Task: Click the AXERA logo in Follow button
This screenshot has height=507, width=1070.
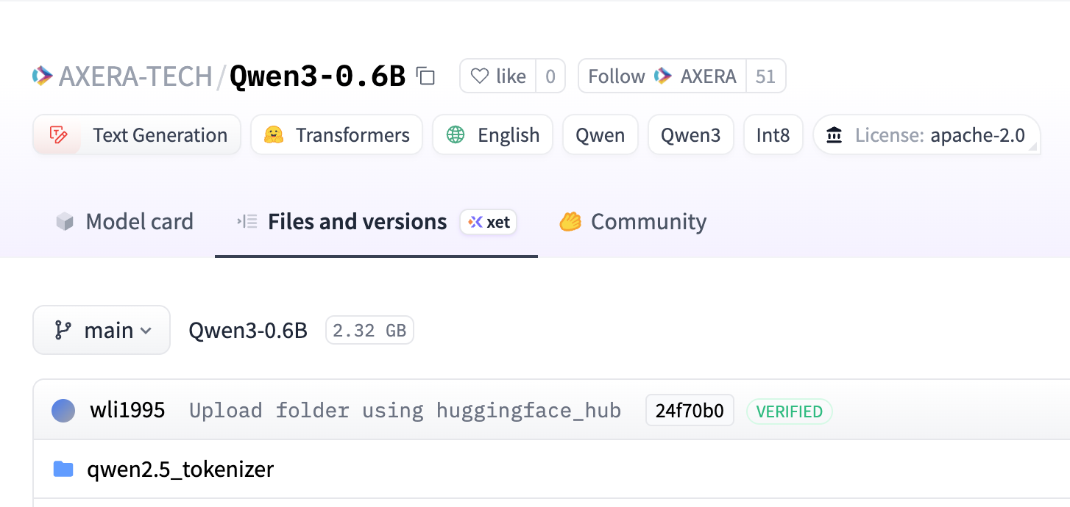Action: [663, 76]
